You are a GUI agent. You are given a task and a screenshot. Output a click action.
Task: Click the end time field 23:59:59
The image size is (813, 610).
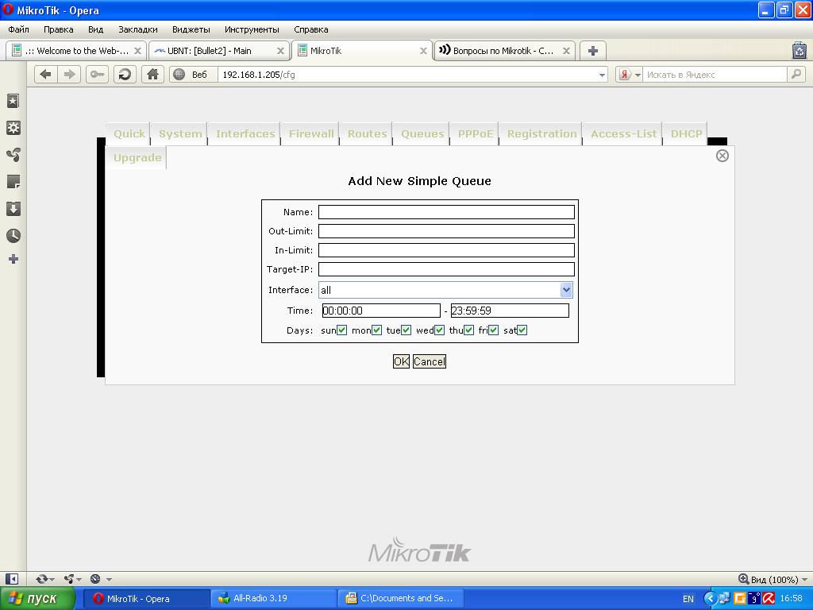click(510, 311)
